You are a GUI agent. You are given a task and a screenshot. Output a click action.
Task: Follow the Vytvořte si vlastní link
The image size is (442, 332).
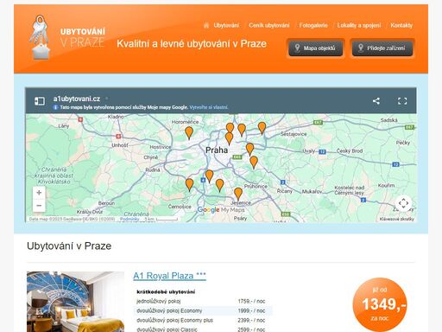(209, 107)
